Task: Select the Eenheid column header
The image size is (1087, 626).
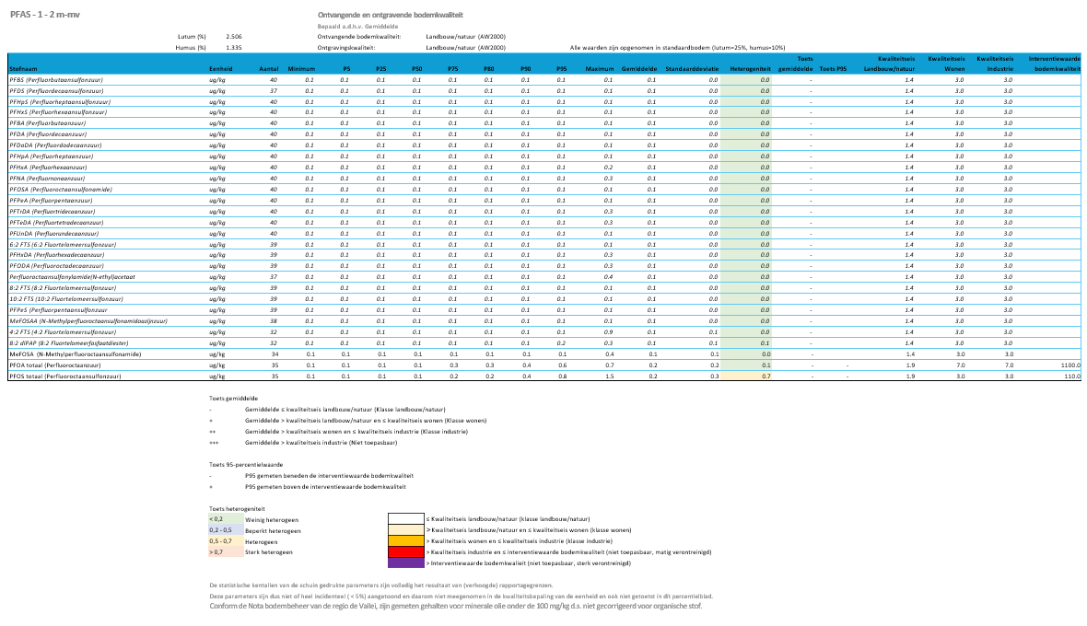Action: (221, 69)
